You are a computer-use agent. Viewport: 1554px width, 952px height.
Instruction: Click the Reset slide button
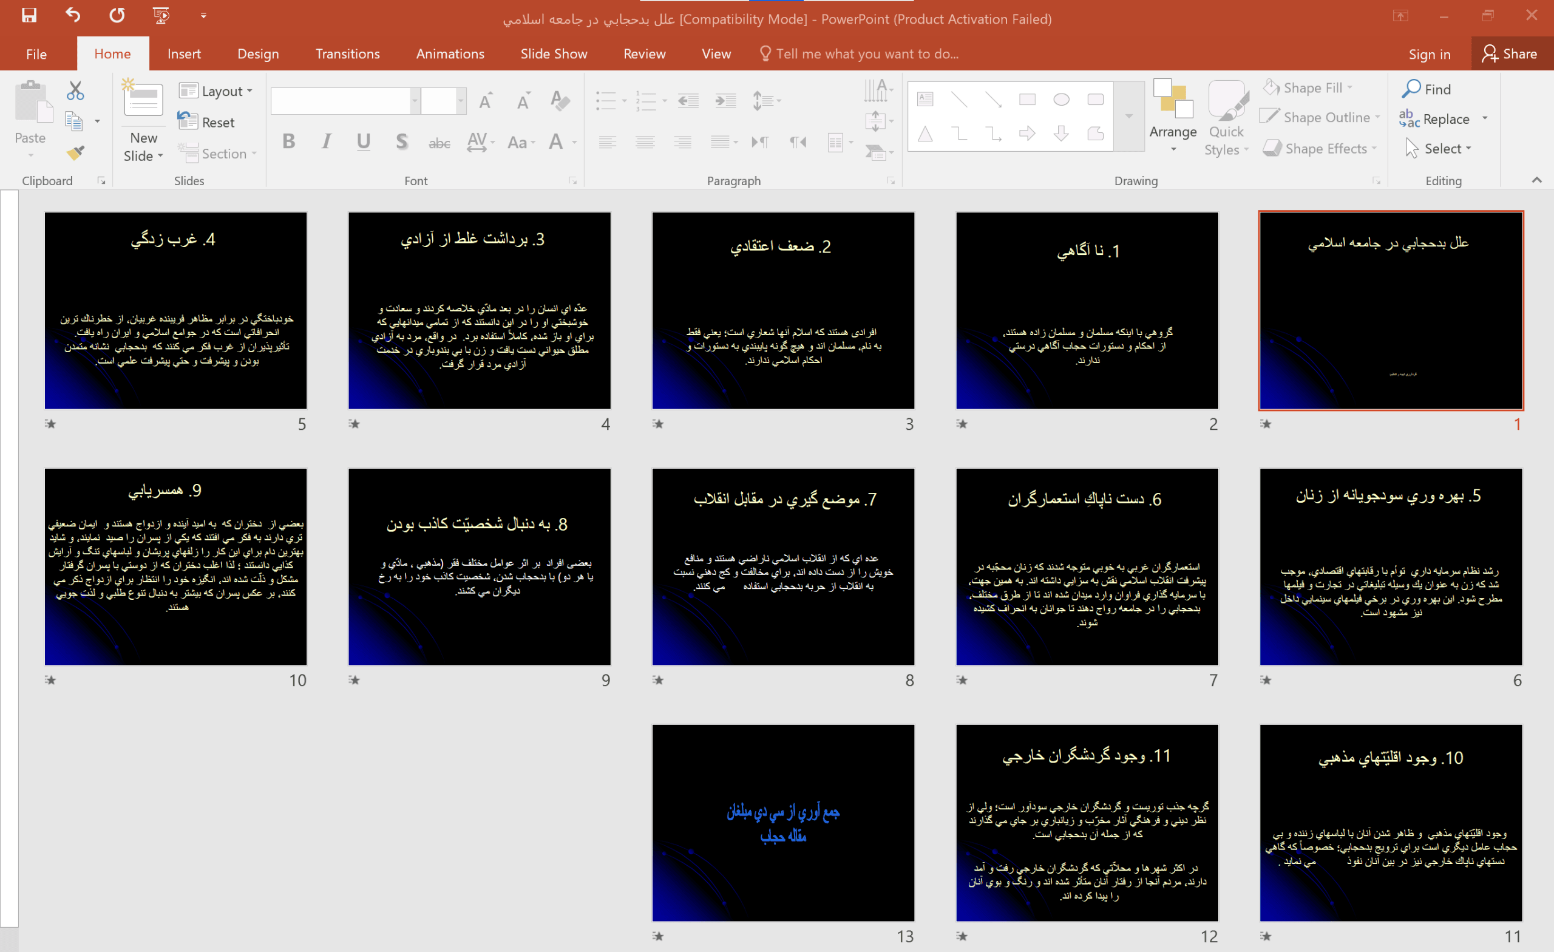tap(206, 122)
